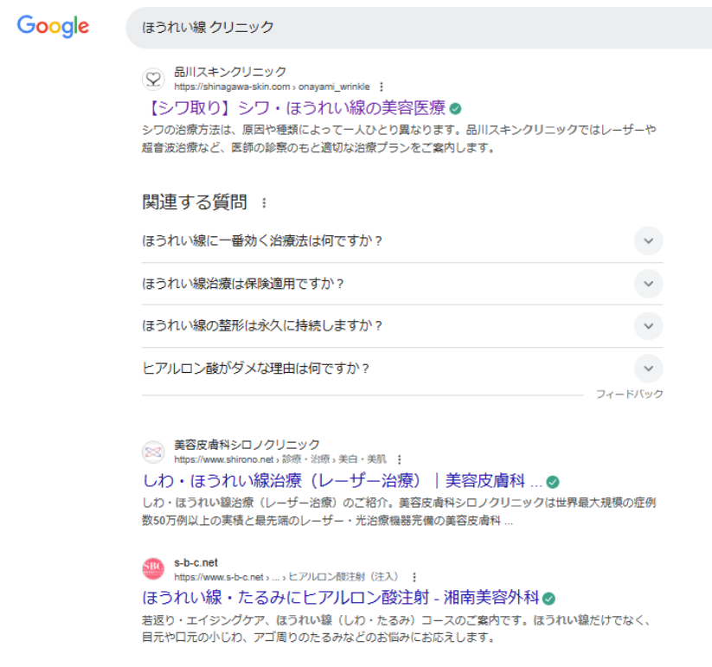Click the green verified badge on 品川スキンクリニック result

coord(458,107)
